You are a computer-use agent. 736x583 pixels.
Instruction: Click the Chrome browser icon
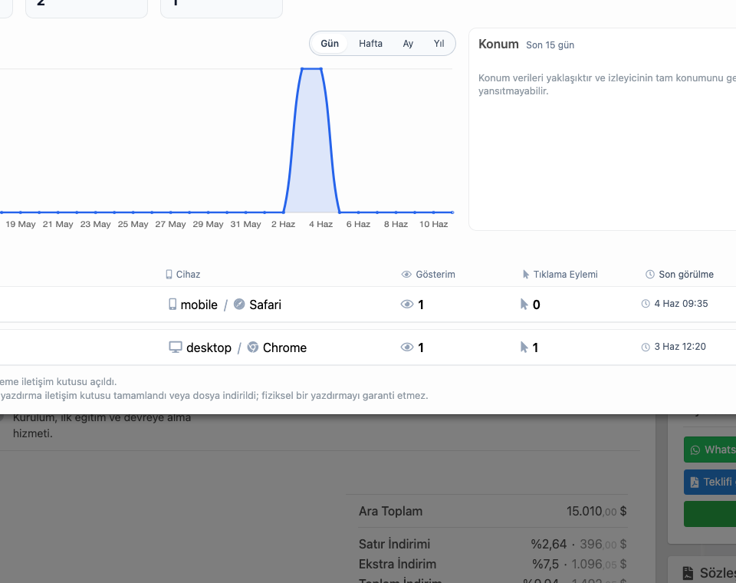click(x=253, y=347)
